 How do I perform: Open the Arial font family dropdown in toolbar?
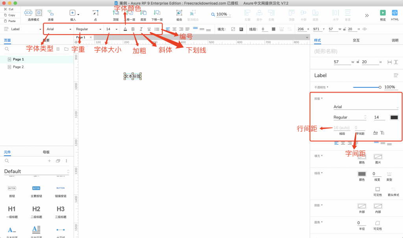click(59, 29)
